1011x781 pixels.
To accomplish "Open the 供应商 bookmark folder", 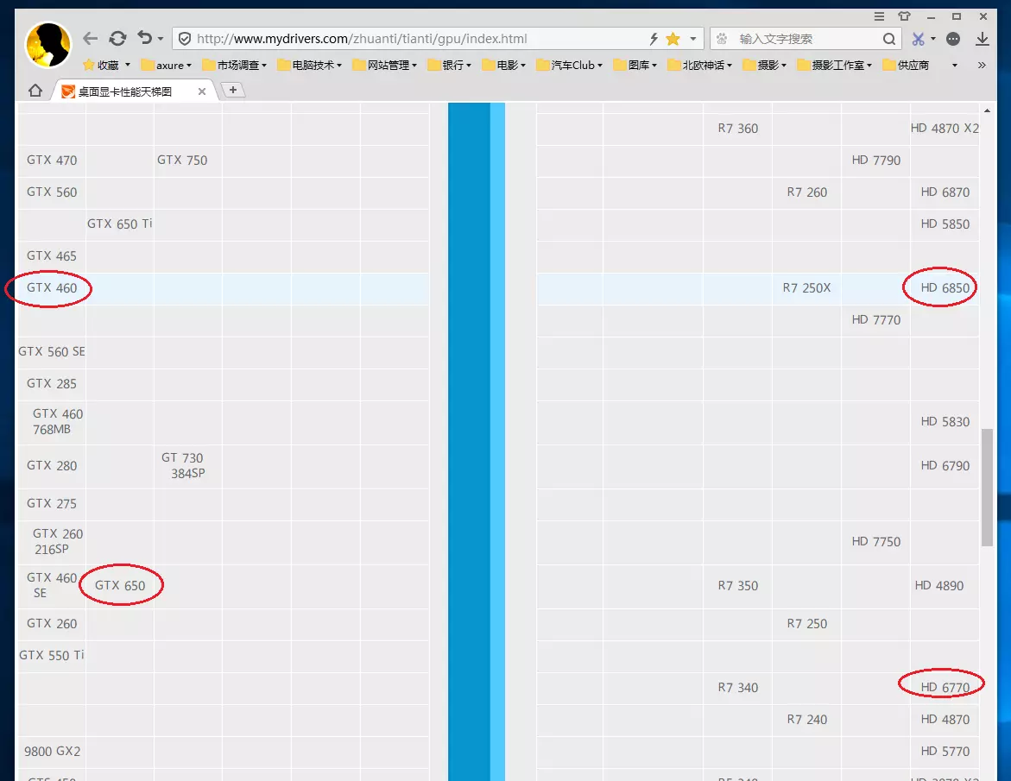I will (x=906, y=65).
